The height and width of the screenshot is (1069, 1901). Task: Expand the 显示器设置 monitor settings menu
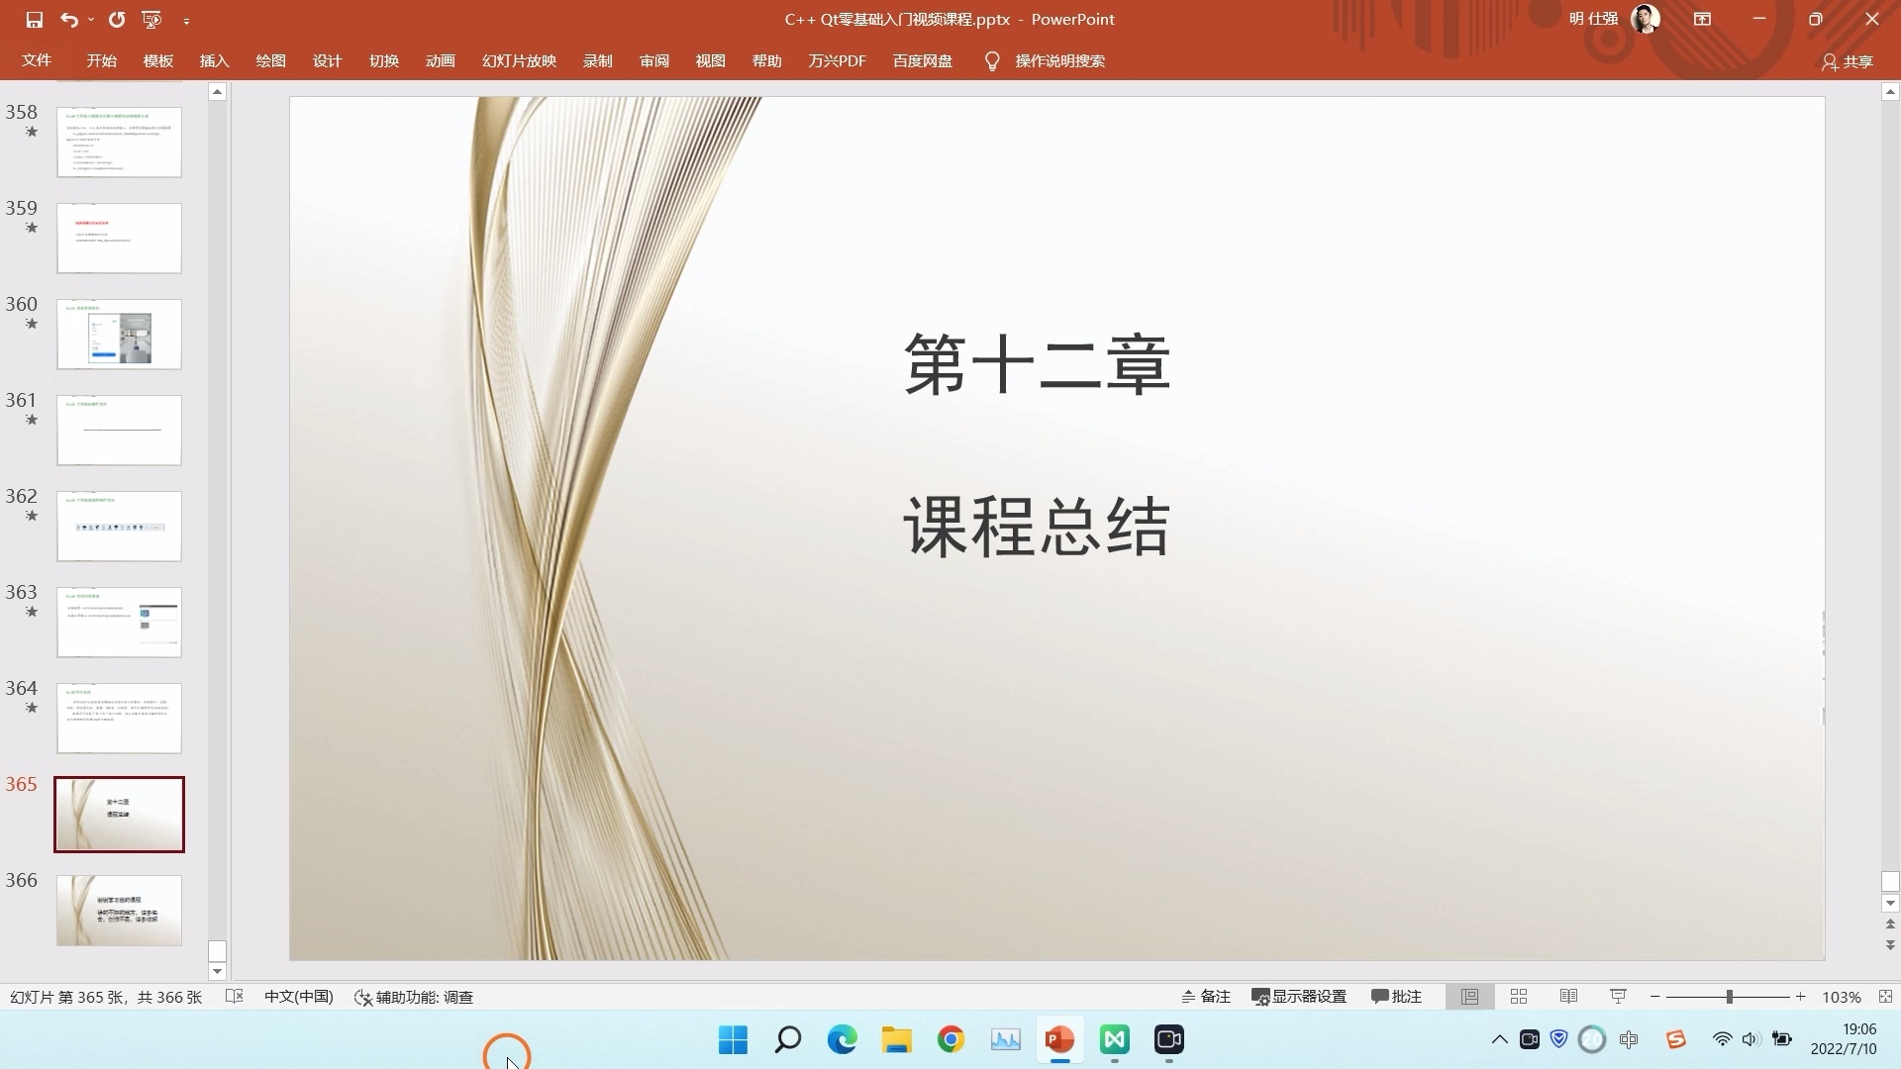click(x=1298, y=997)
